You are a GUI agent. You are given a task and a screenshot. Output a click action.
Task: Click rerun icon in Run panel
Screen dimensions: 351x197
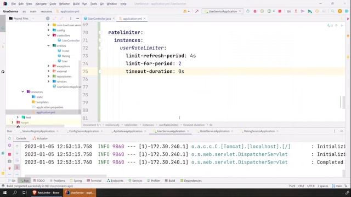[9, 138]
